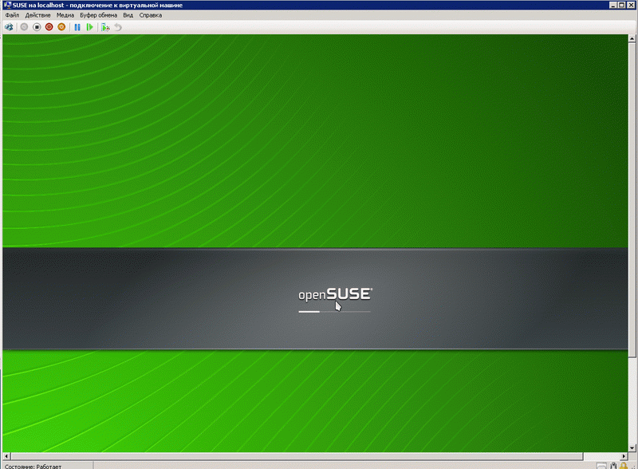Open the Медиа menu
This screenshot has height=469, width=638.
[x=65, y=15]
